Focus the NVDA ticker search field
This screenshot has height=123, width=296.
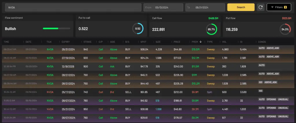73,7
